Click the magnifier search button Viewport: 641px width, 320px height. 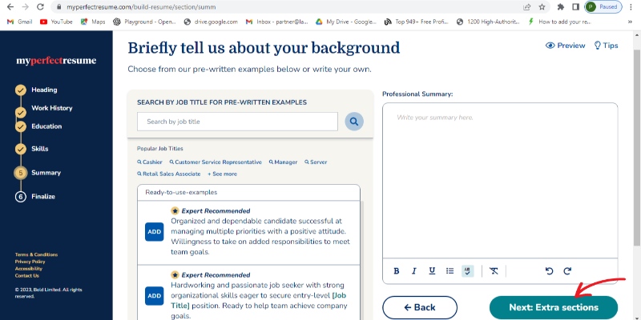point(353,122)
